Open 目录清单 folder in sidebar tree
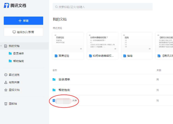The height and width of the screenshot is (124, 173). (x=19, y=54)
